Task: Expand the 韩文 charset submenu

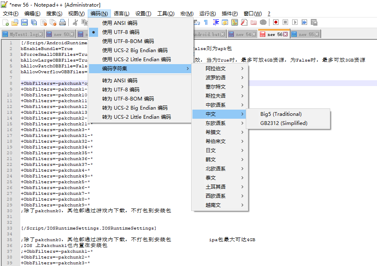Action: click(220, 160)
